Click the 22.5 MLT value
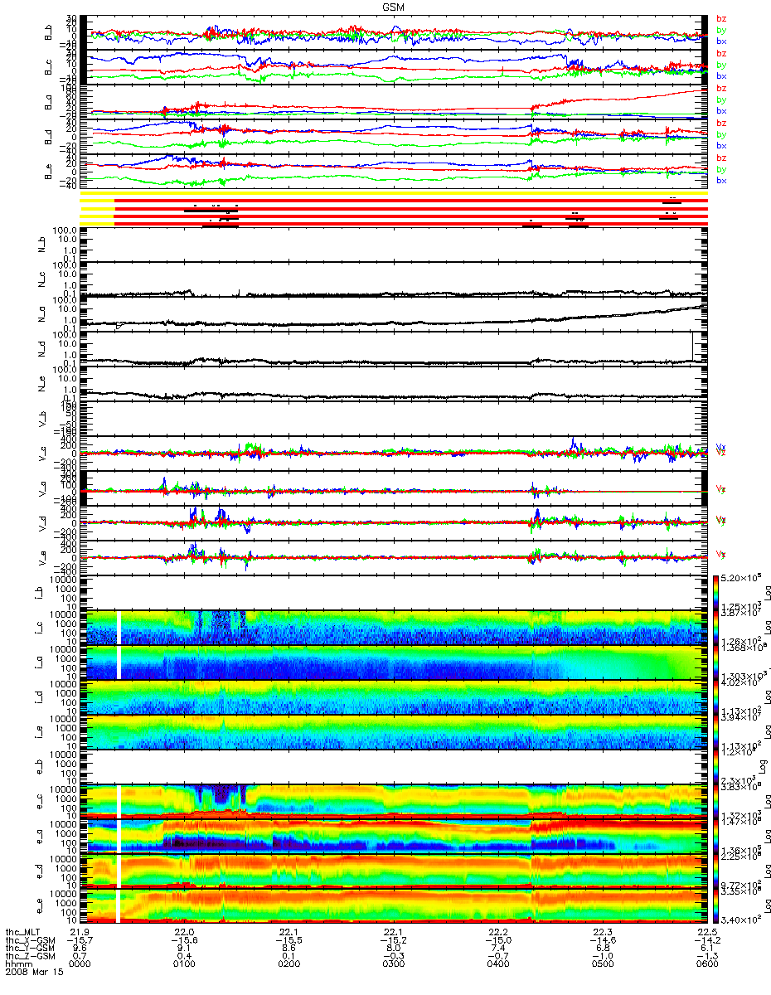 [706, 932]
